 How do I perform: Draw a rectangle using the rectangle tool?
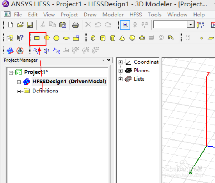pos(37,38)
